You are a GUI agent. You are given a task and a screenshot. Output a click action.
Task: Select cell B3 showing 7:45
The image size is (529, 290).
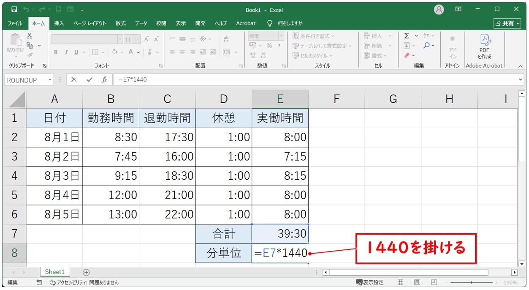(111, 156)
